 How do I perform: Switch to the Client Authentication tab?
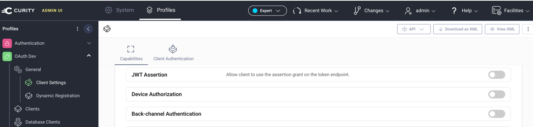(x=173, y=53)
